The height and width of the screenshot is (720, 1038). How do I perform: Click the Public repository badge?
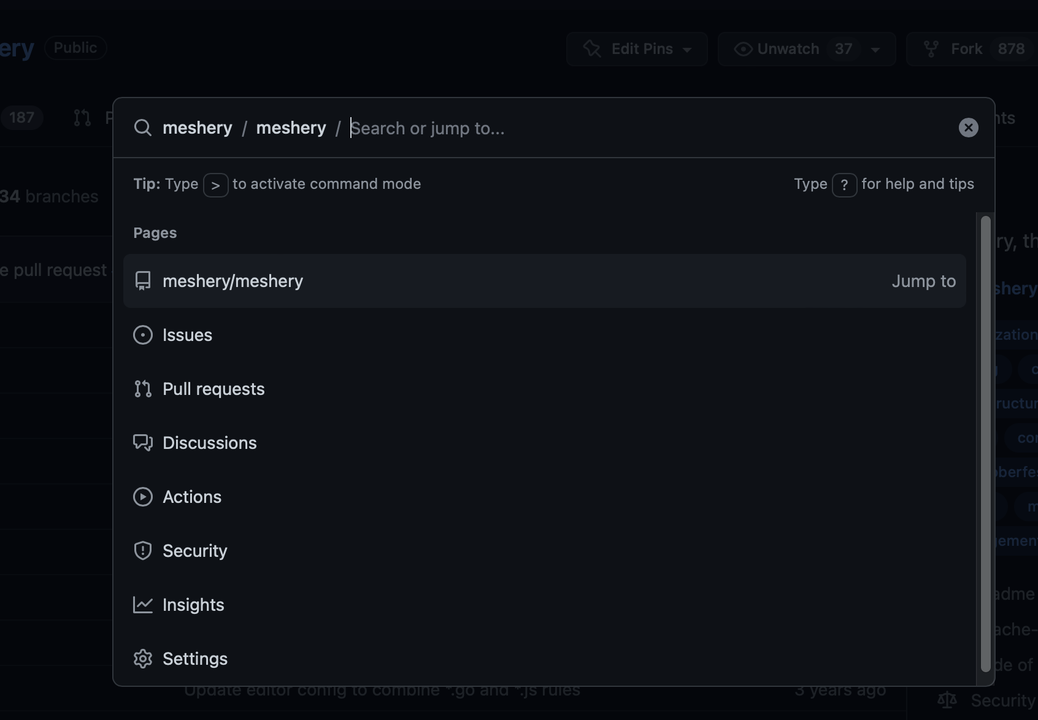tap(75, 47)
